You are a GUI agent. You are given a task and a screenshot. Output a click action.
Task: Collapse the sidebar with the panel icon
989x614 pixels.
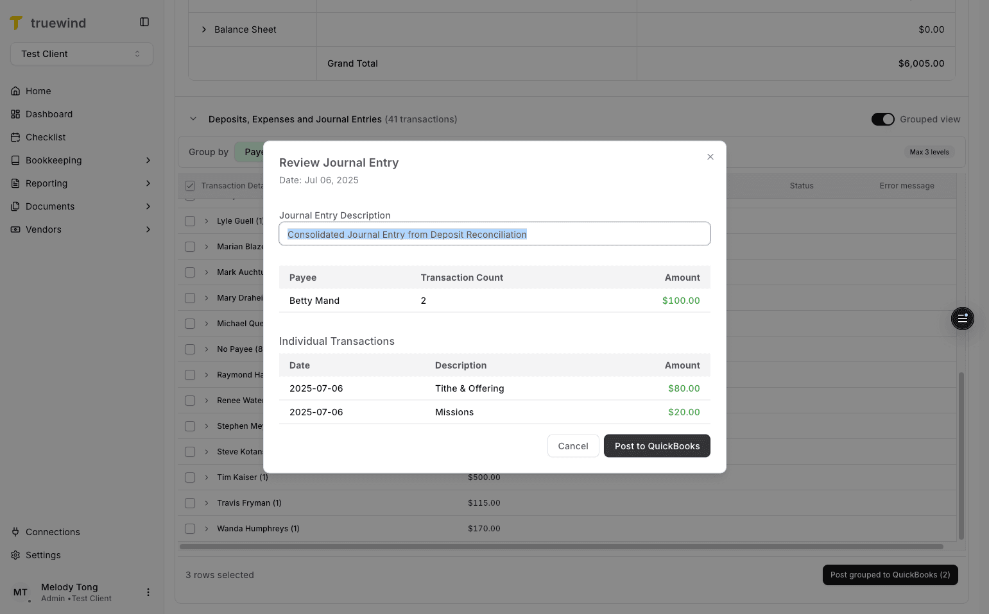(x=144, y=21)
